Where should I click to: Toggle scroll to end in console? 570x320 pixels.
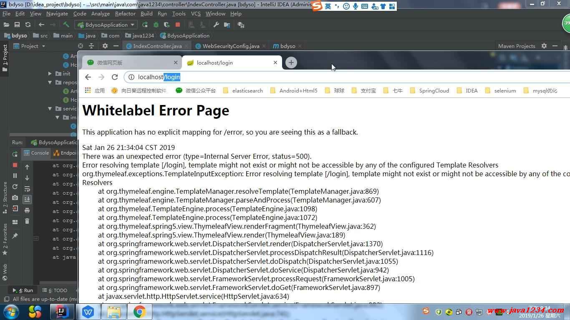pos(27,200)
